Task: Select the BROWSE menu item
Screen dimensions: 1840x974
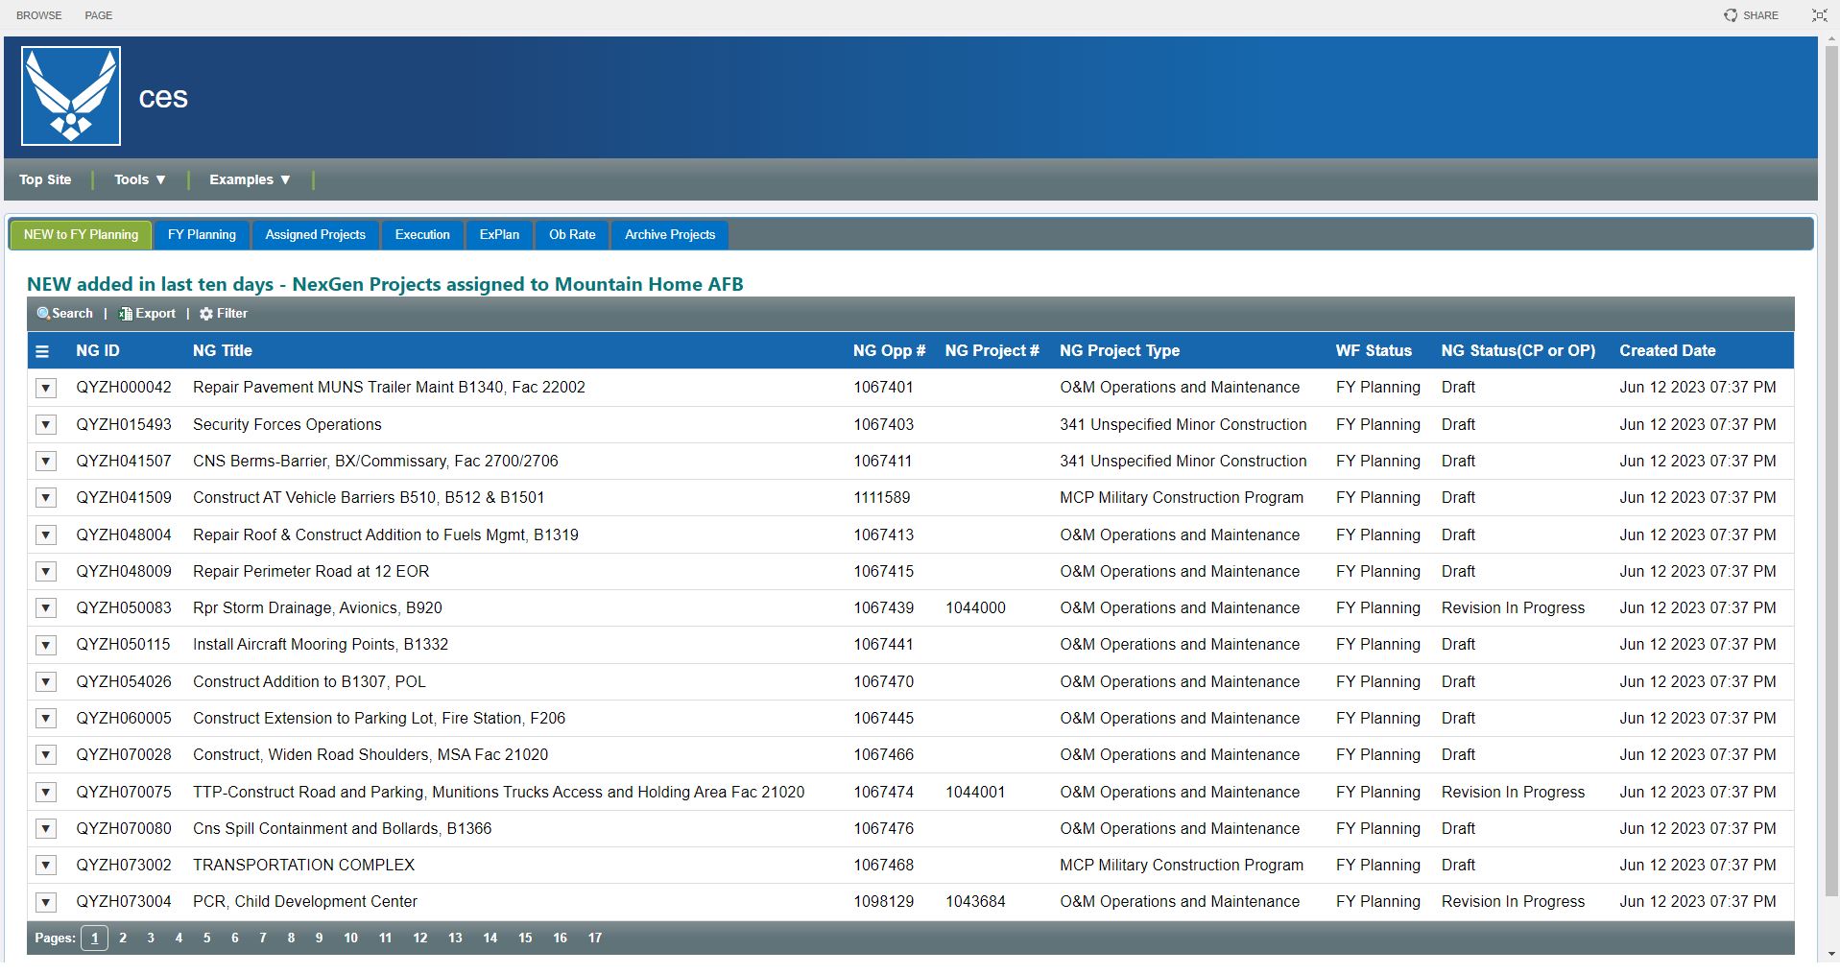Action: tap(38, 14)
